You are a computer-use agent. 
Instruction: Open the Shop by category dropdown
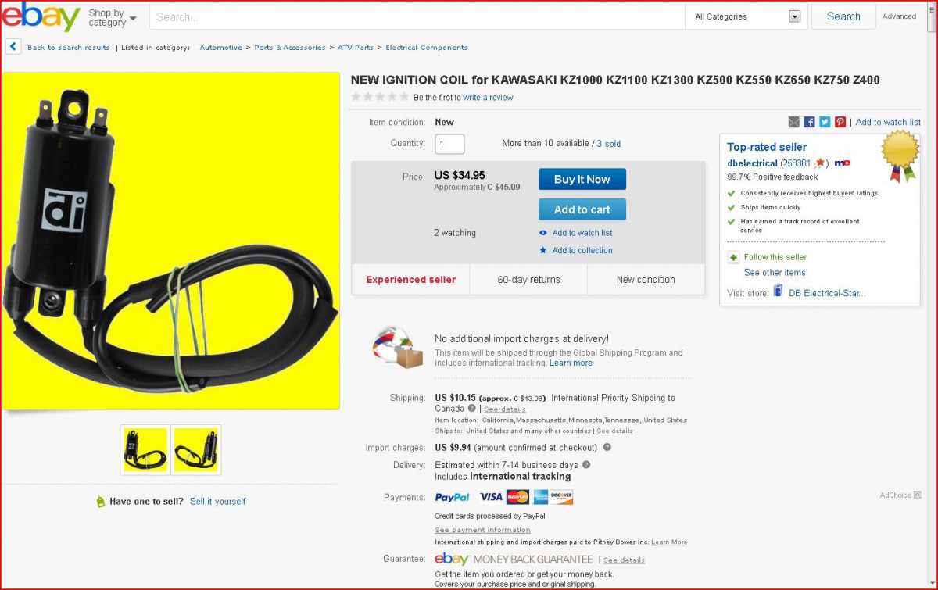pos(113,17)
